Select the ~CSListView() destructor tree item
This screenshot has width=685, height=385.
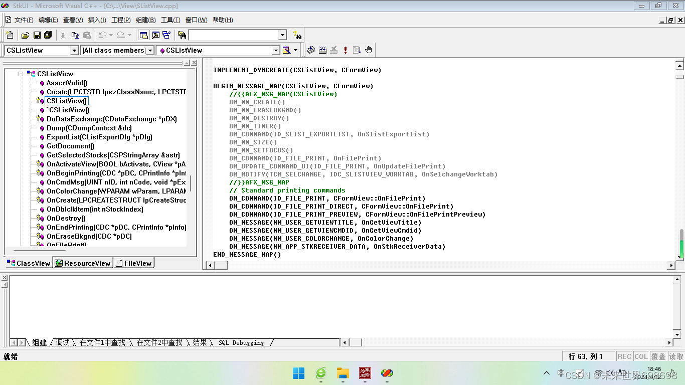(x=68, y=110)
